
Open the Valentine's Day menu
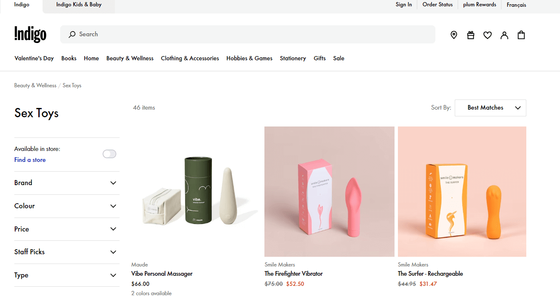pyautogui.click(x=34, y=59)
